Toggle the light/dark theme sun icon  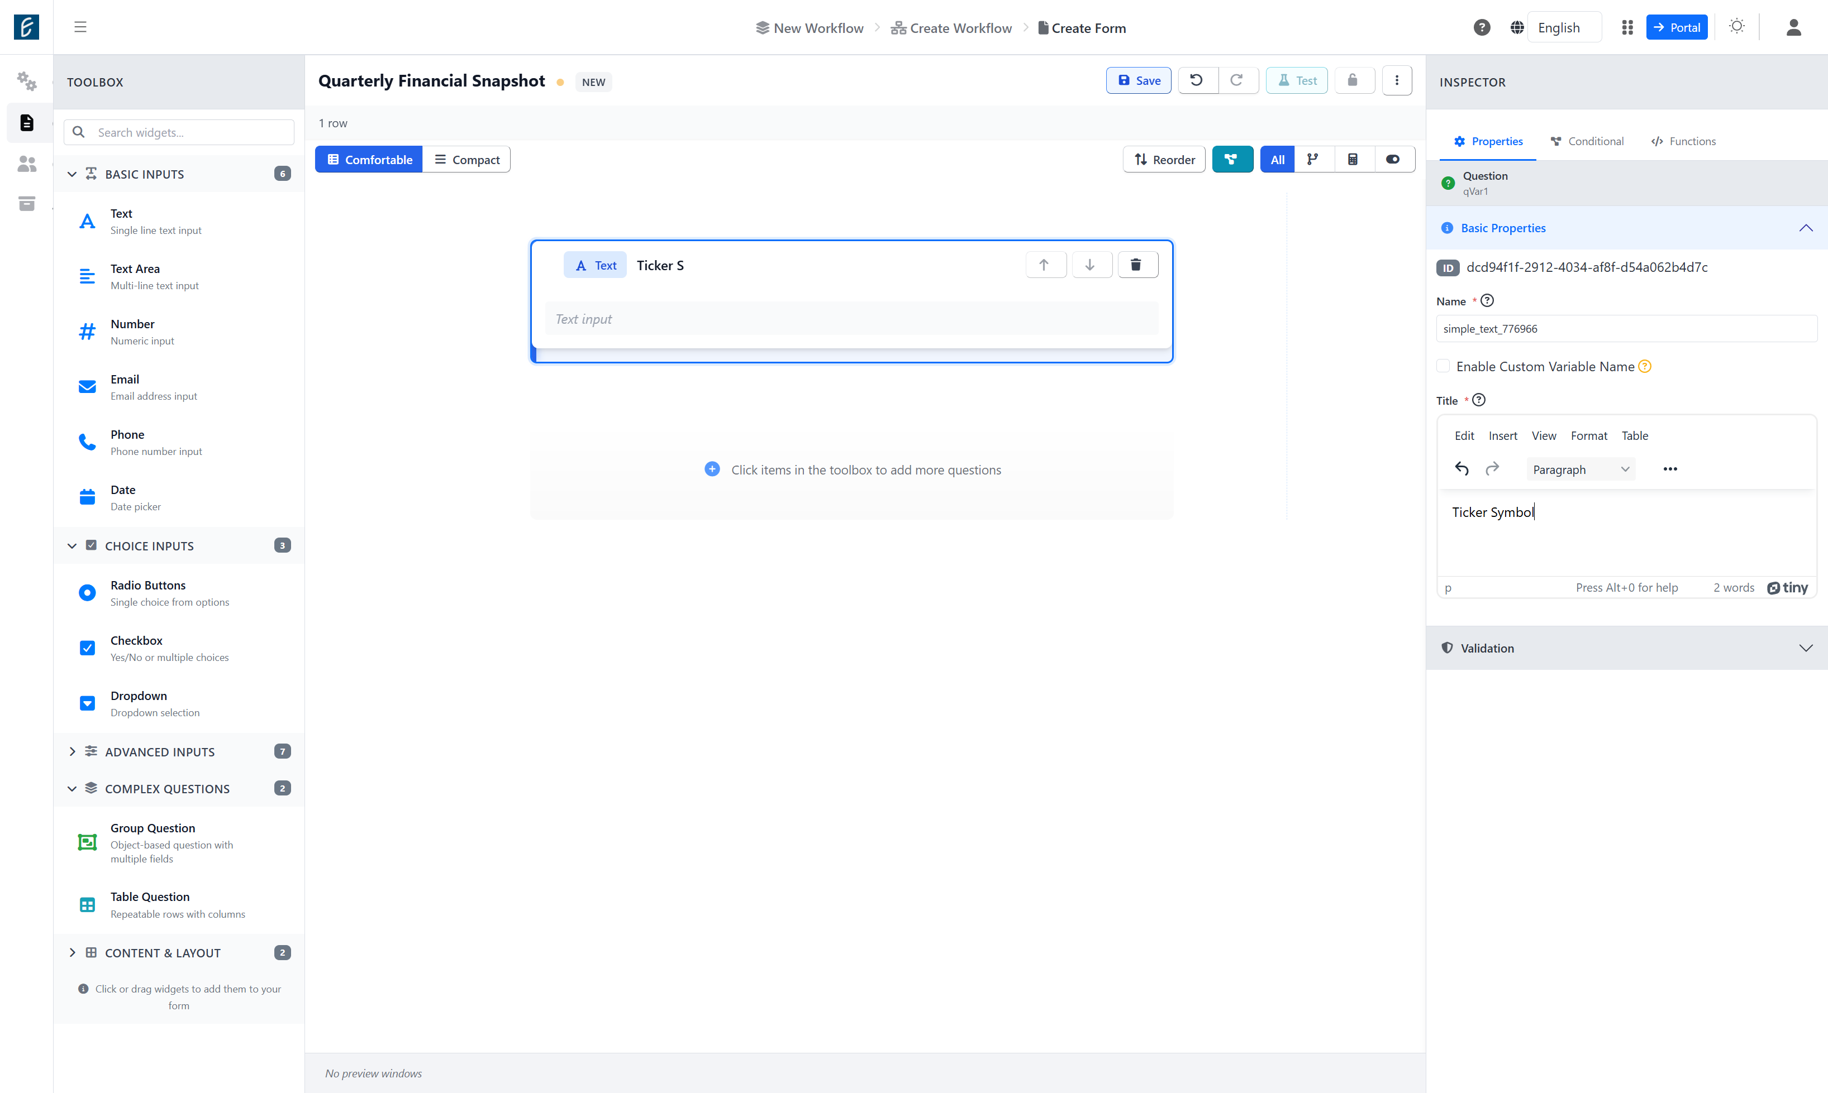(x=1736, y=26)
